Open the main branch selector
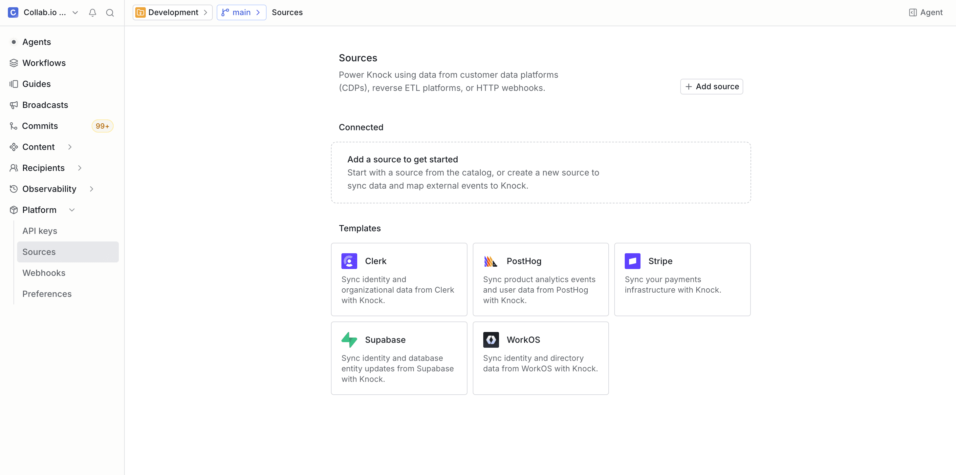This screenshot has height=475, width=956. click(x=241, y=12)
